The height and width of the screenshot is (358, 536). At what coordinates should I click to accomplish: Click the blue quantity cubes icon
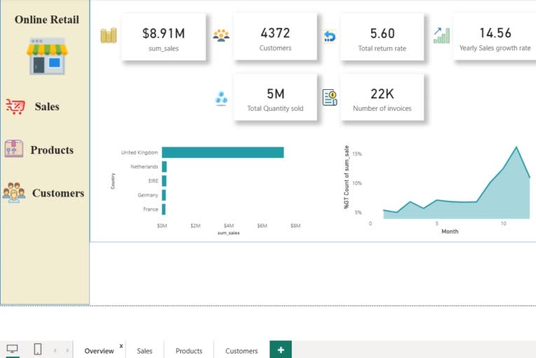221,98
